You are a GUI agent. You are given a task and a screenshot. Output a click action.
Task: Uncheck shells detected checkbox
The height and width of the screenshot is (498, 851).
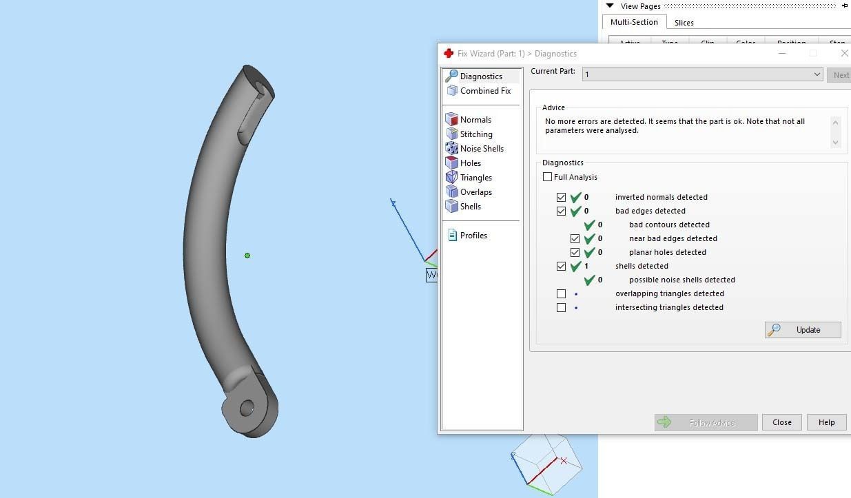click(561, 266)
